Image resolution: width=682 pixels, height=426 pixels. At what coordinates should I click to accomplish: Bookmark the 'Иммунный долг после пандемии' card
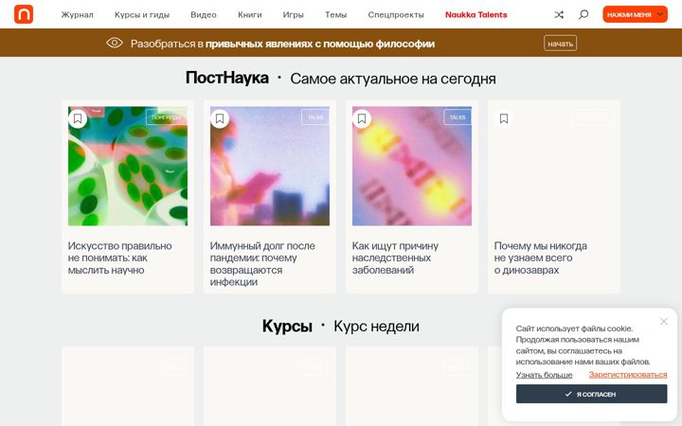tap(220, 118)
